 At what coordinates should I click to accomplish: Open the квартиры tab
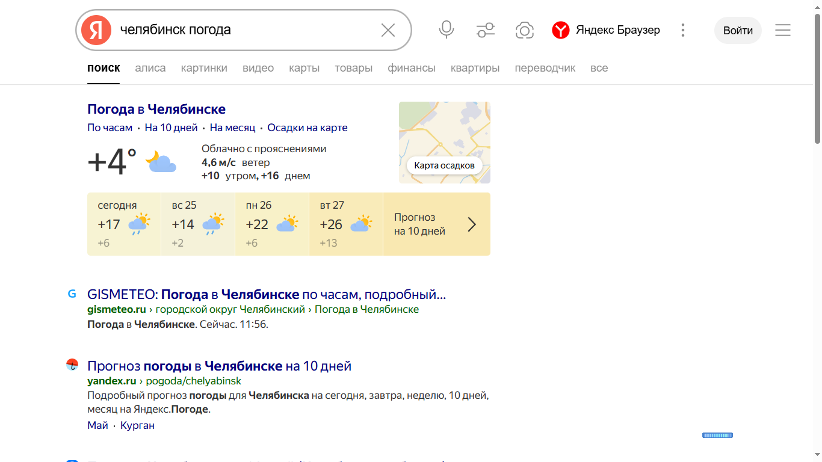(x=475, y=68)
